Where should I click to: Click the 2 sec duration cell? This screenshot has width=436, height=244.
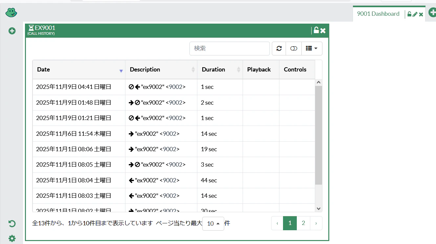coord(220,103)
